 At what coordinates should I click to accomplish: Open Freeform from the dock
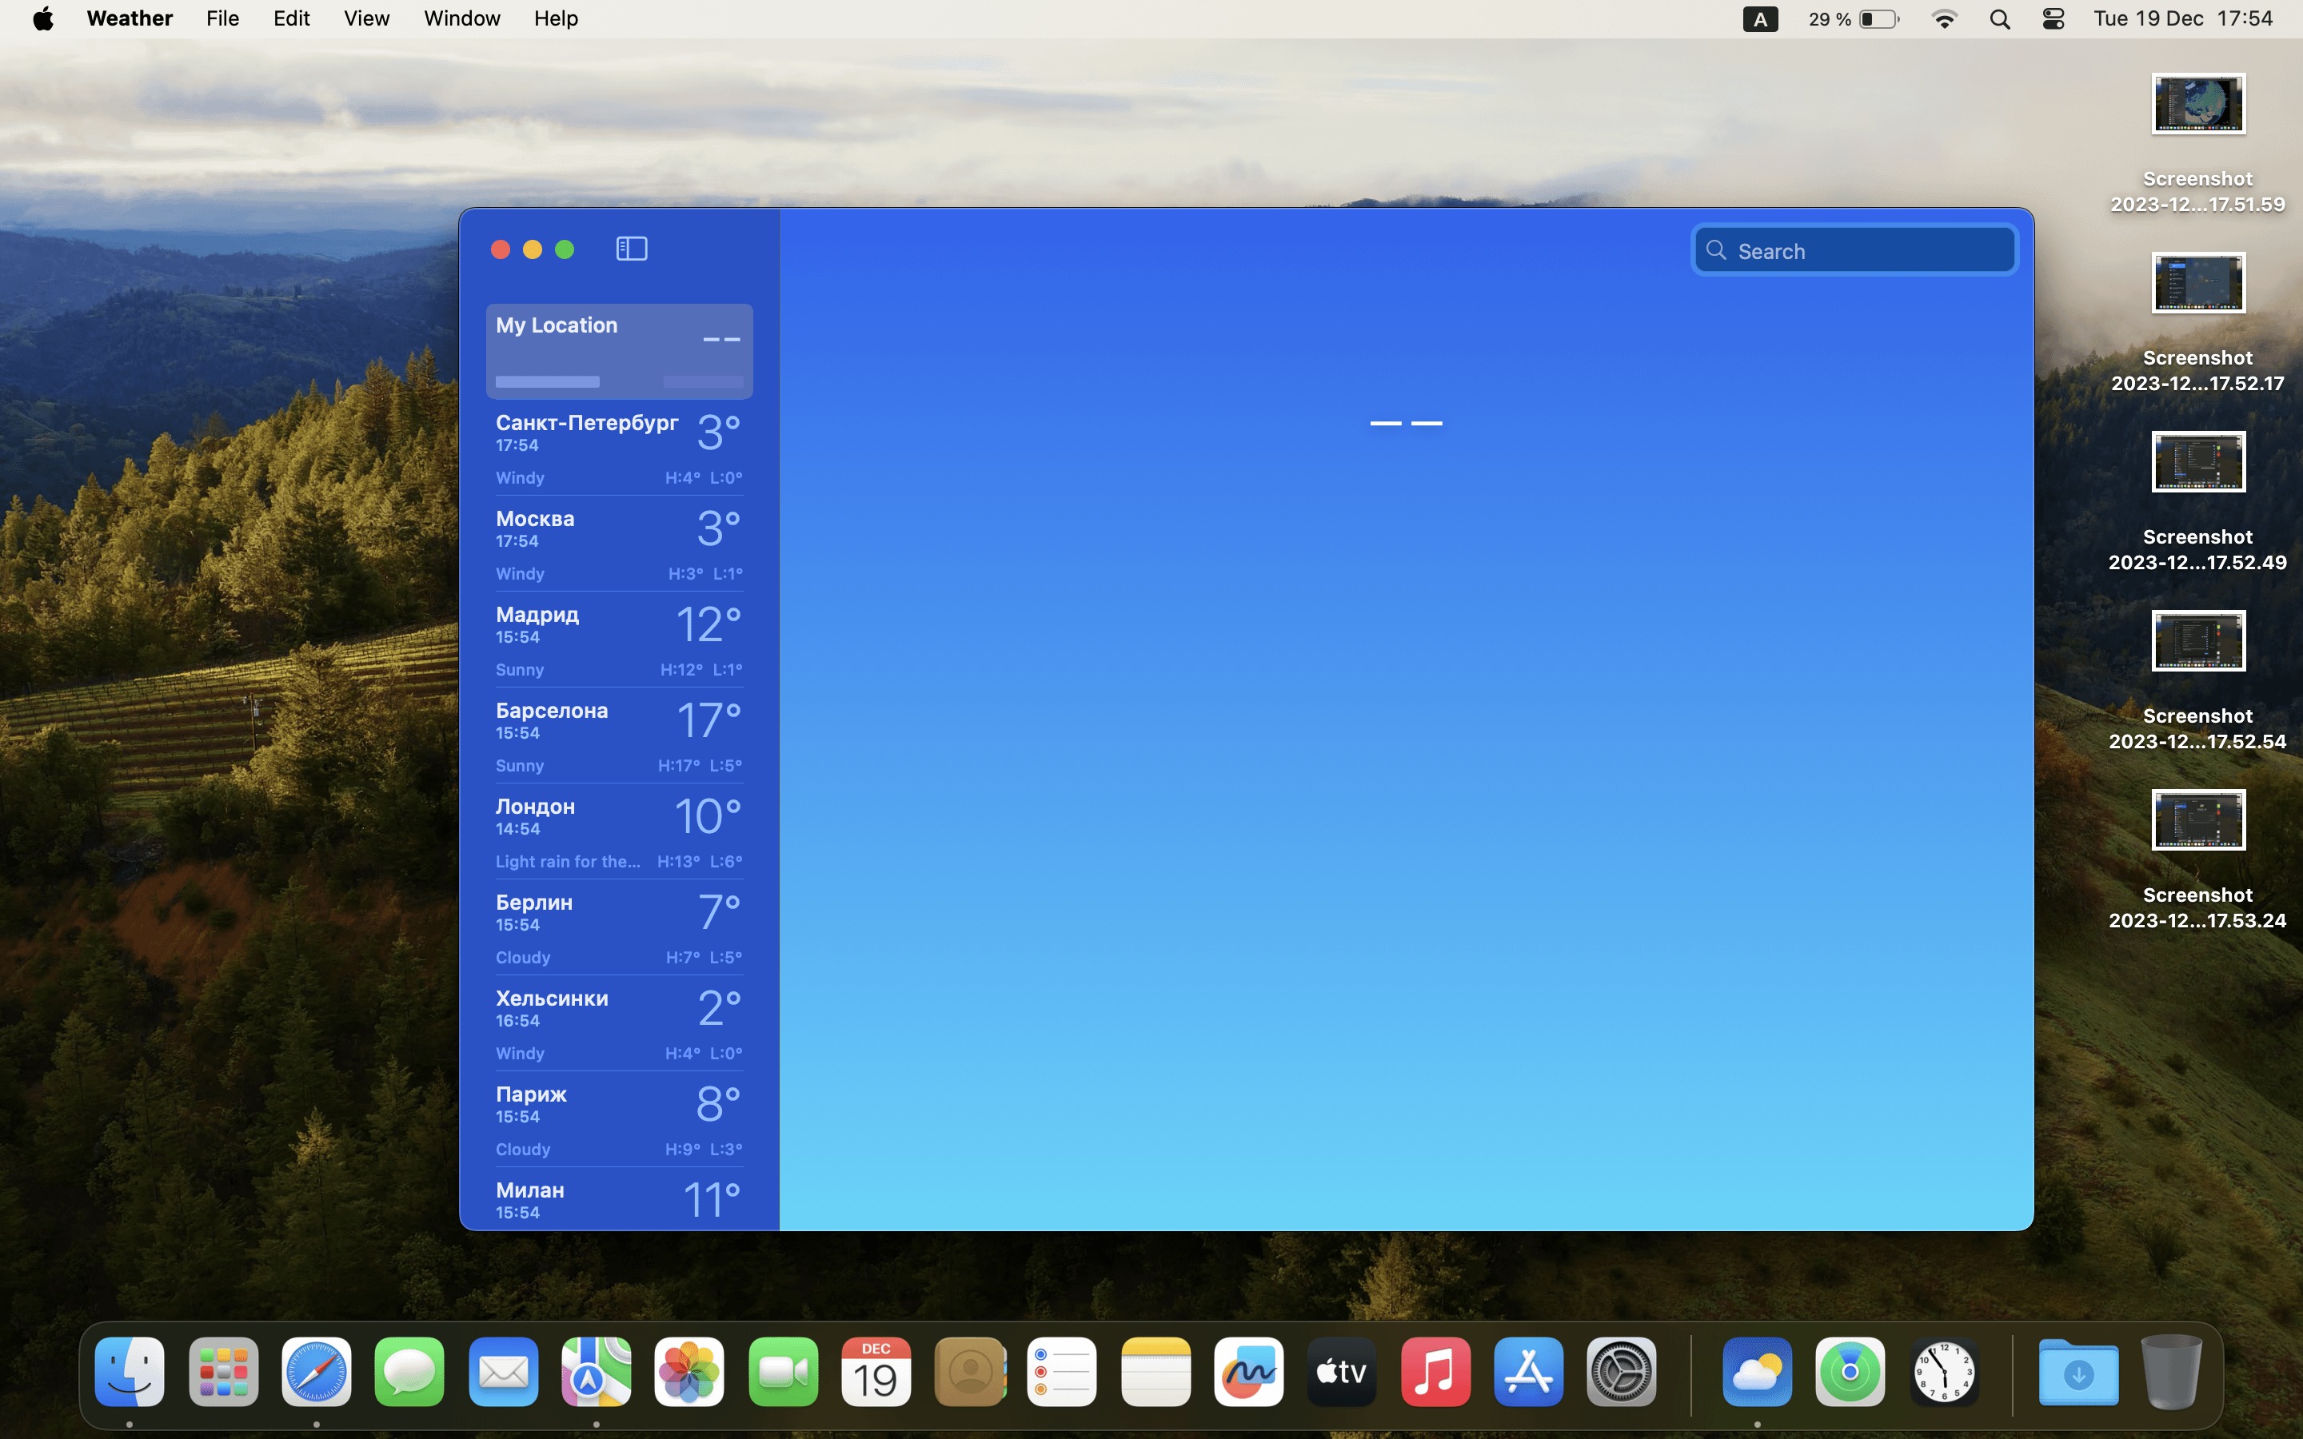pyautogui.click(x=1248, y=1373)
